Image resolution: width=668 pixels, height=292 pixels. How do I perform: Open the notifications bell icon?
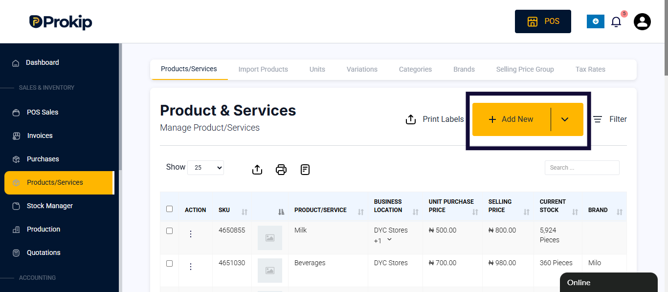point(616,22)
